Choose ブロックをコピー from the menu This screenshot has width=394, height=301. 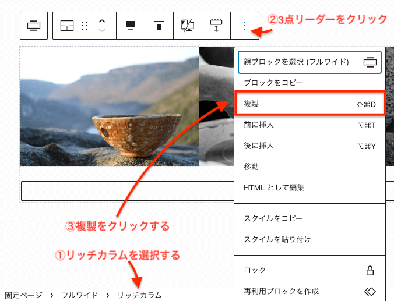pyautogui.click(x=273, y=83)
